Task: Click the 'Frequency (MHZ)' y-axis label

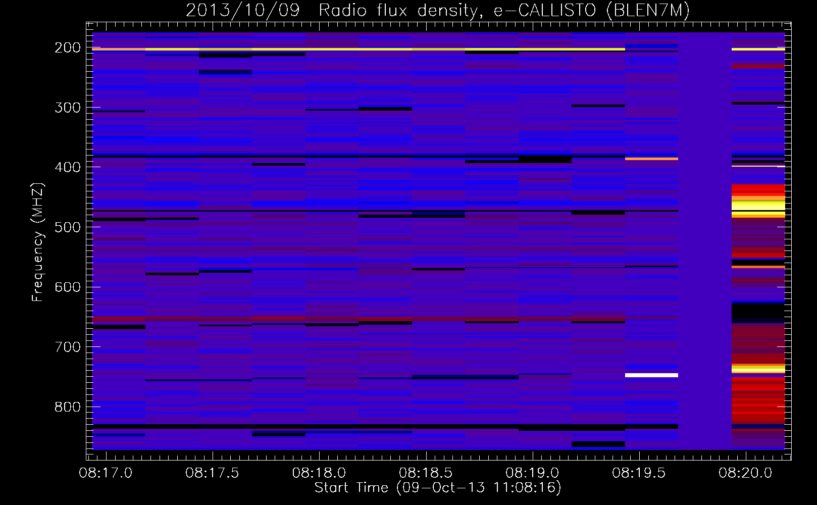Action: (x=38, y=242)
